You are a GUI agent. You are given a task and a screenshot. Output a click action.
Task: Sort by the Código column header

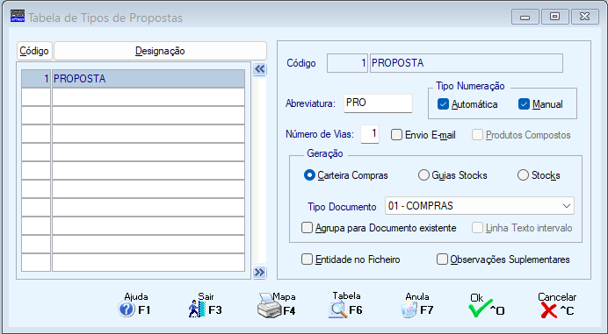[34, 51]
